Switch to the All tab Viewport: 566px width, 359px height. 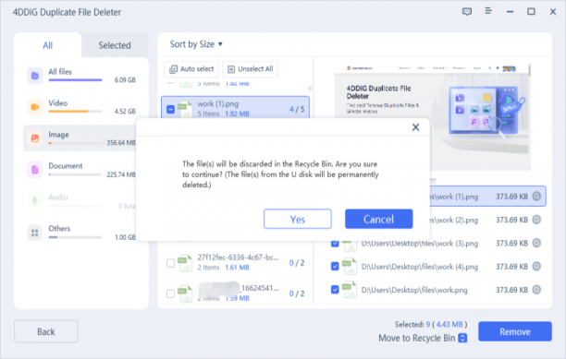pyautogui.click(x=48, y=45)
